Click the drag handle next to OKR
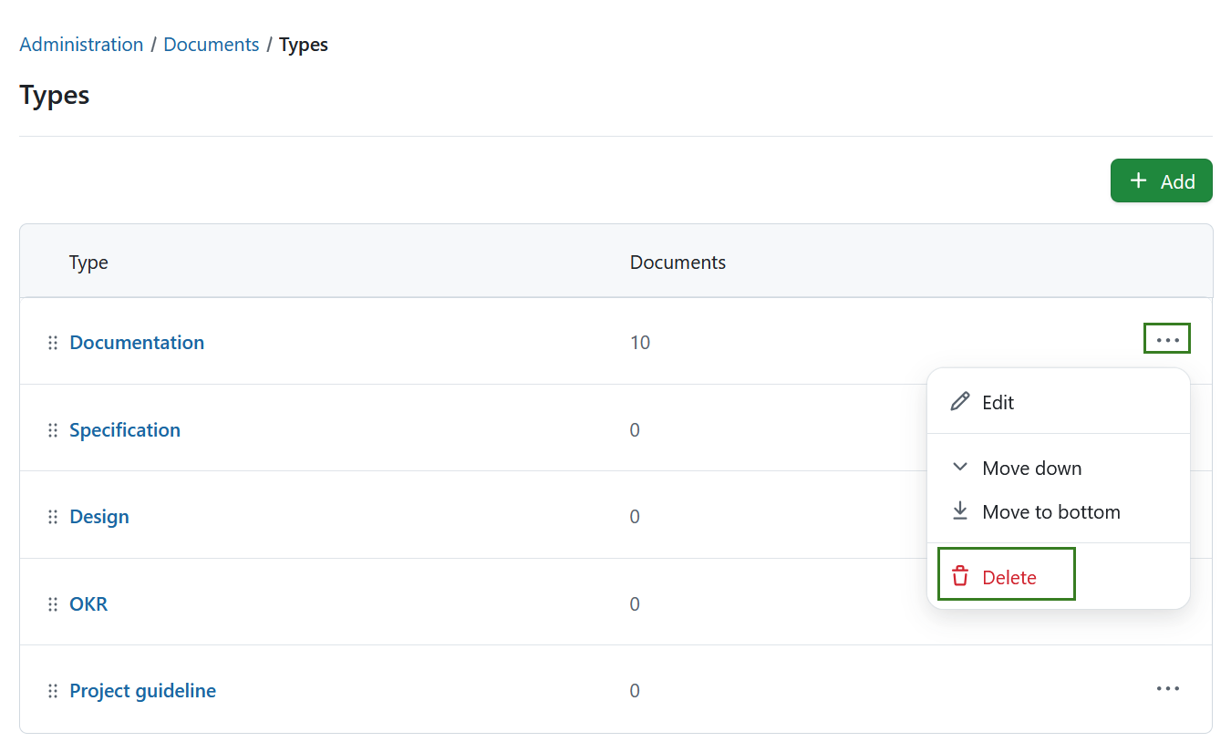Viewport: 1231px width, 742px height. 53,603
